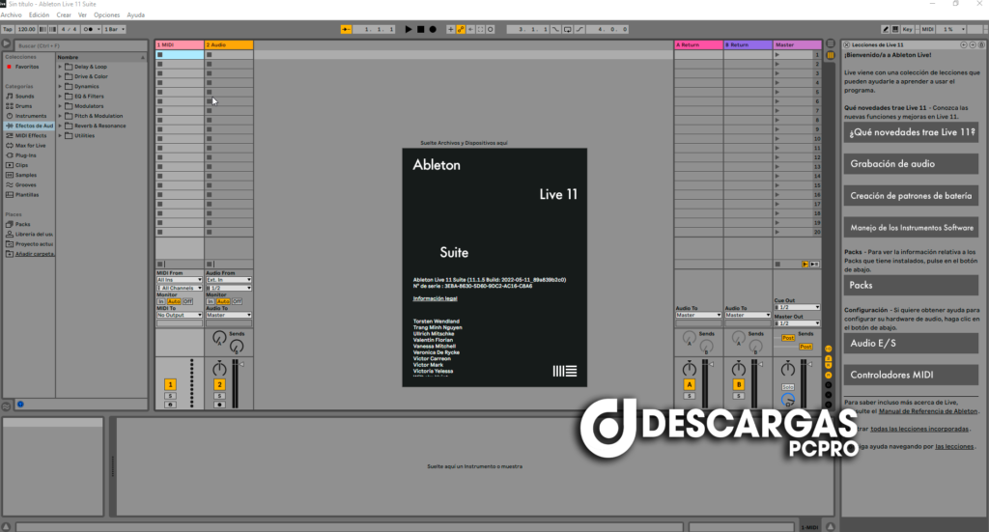Click the Arrangement Record button
This screenshot has height=532, width=989.
click(x=433, y=30)
